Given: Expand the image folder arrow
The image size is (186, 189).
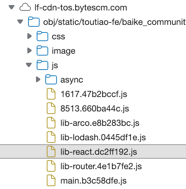Looking at the screenshot, I should click(x=30, y=50).
